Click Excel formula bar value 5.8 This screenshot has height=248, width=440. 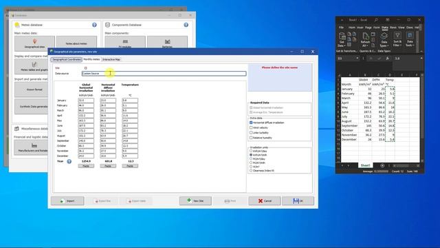397,59
